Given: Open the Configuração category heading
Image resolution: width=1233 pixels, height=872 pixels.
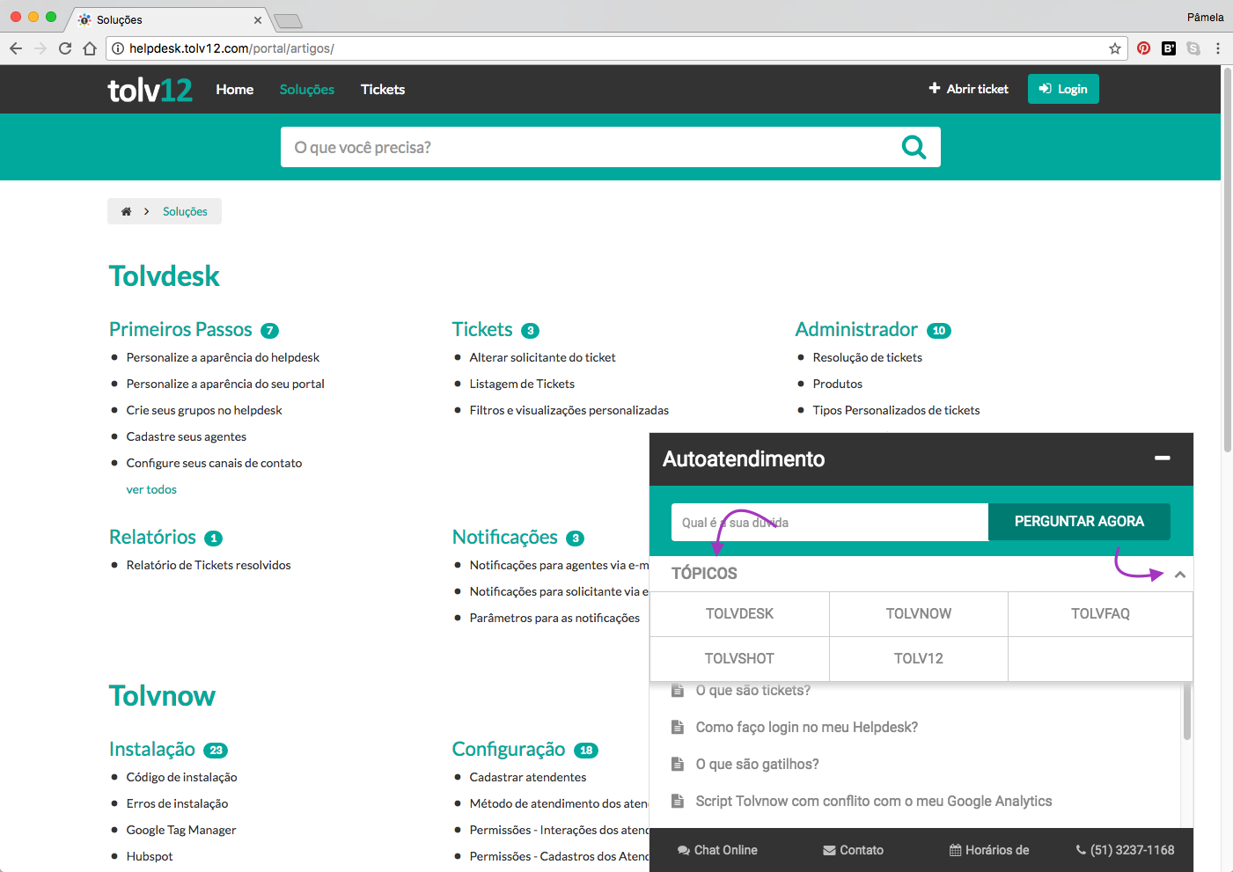Looking at the screenshot, I should coord(509,750).
